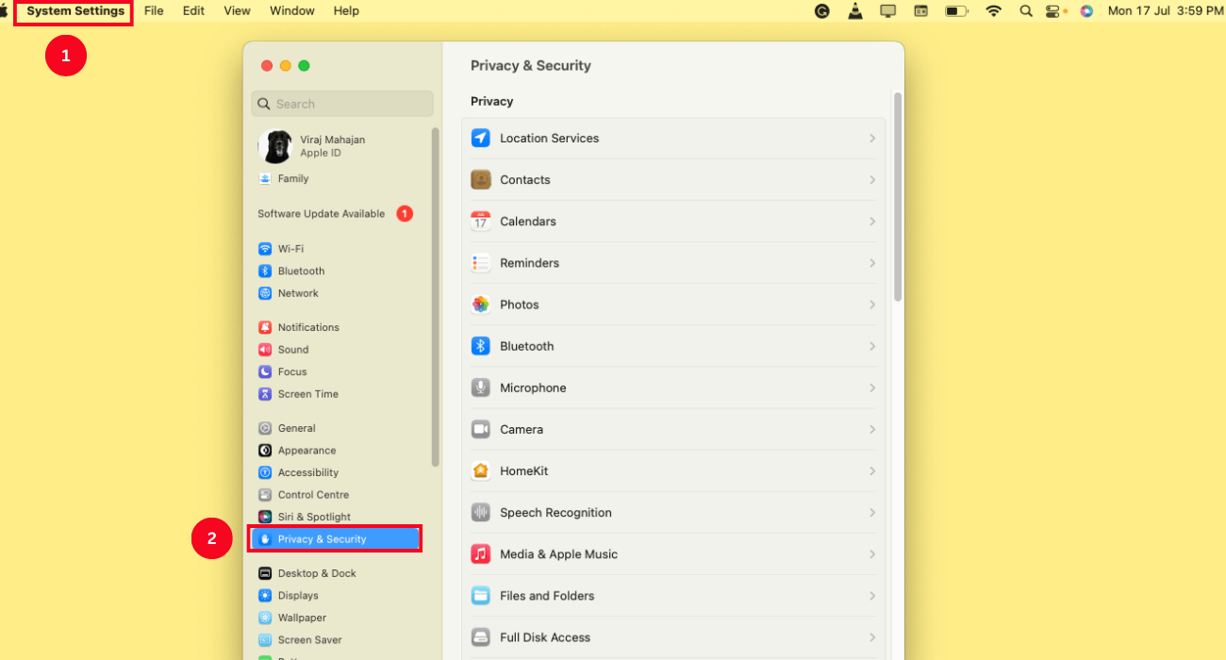The image size is (1226, 660).
Task: Click the Siri icon in menu bar
Action: (1086, 11)
